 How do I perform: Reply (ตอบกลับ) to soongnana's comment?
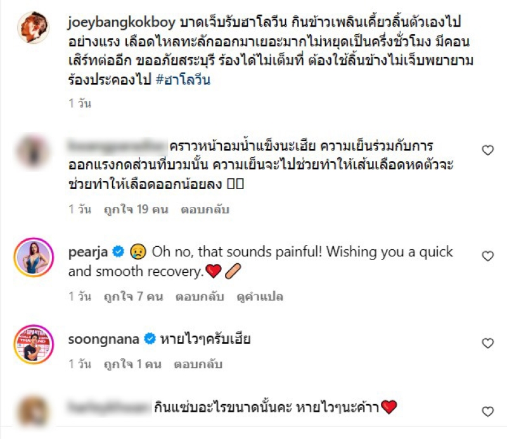[198, 364]
